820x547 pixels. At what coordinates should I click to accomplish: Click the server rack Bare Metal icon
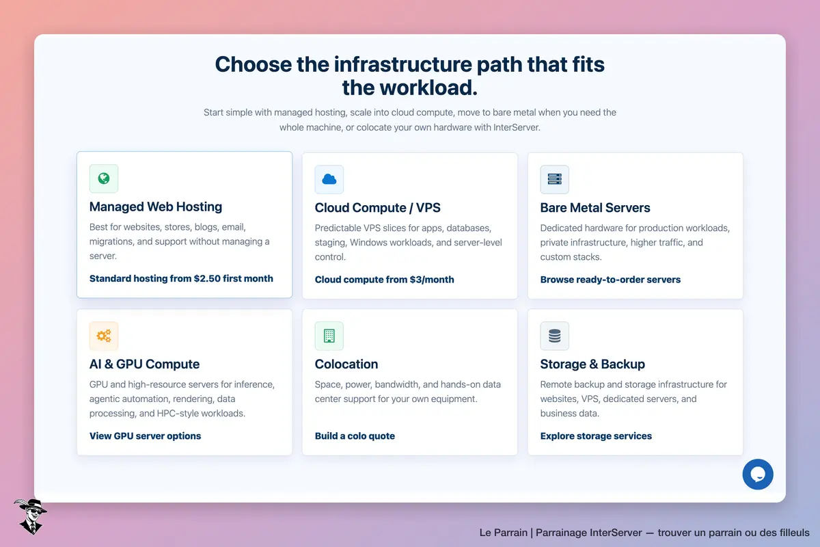(555, 179)
